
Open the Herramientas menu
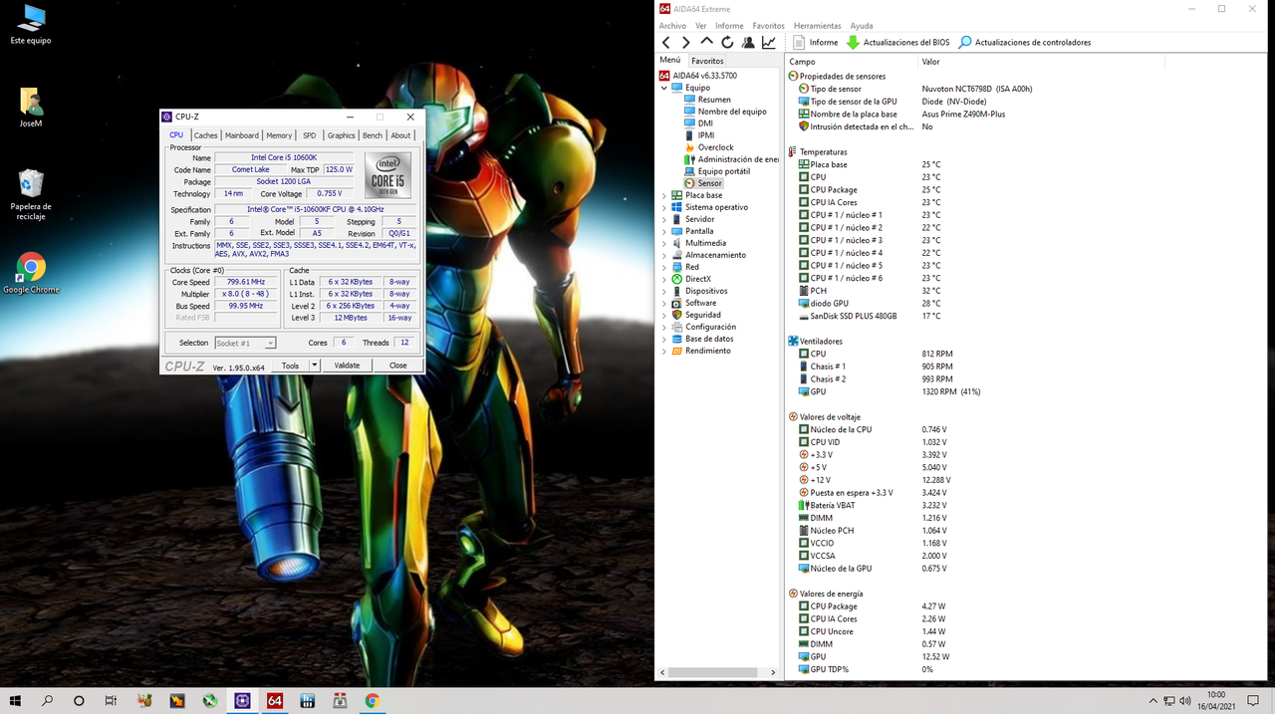point(817,26)
